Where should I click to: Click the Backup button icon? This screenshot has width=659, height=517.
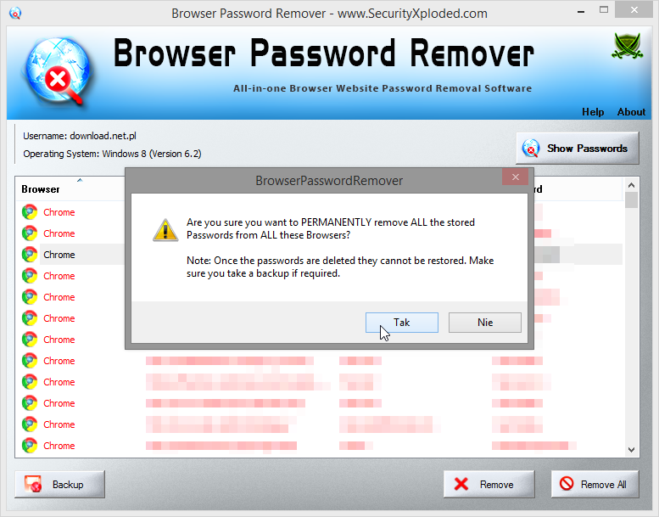point(33,484)
